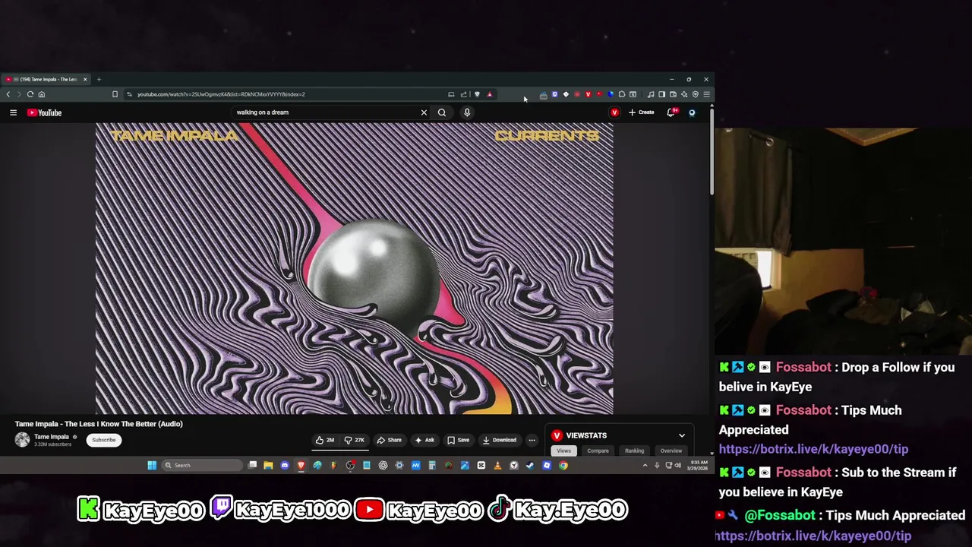Open VLC media player taskbar icon
The width and height of the screenshot is (972, 547).
497,465
